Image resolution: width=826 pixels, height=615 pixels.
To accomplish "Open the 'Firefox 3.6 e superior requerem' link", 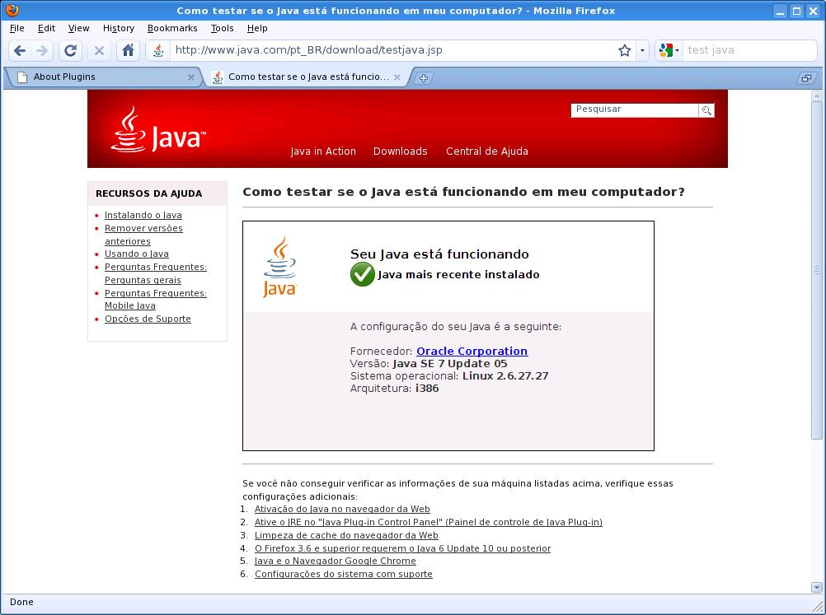I will [x=402, y=548].
